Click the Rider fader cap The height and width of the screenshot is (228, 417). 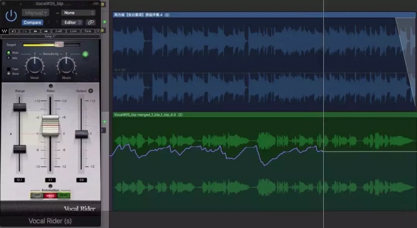[x=50, y=126]
